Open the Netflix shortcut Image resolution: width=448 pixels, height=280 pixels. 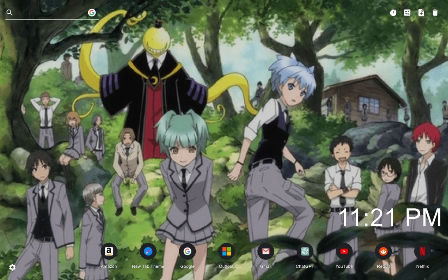(x=422, y=251)
